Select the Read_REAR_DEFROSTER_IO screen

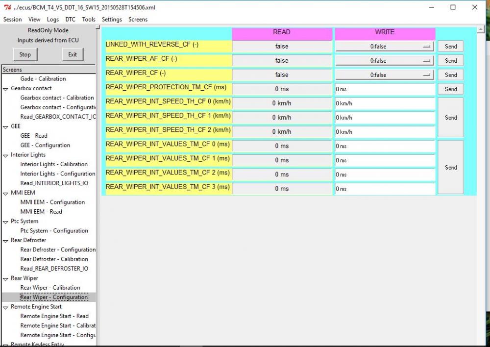point(54,269)
